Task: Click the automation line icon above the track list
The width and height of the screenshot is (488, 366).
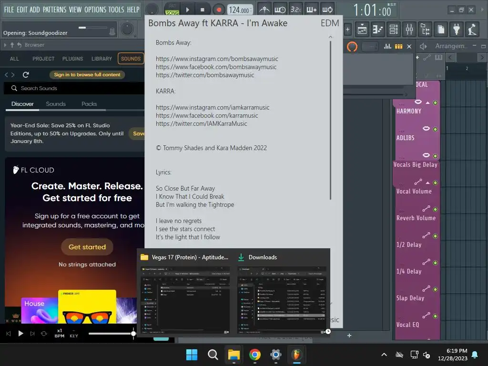Action: click(x=427, y=57)
